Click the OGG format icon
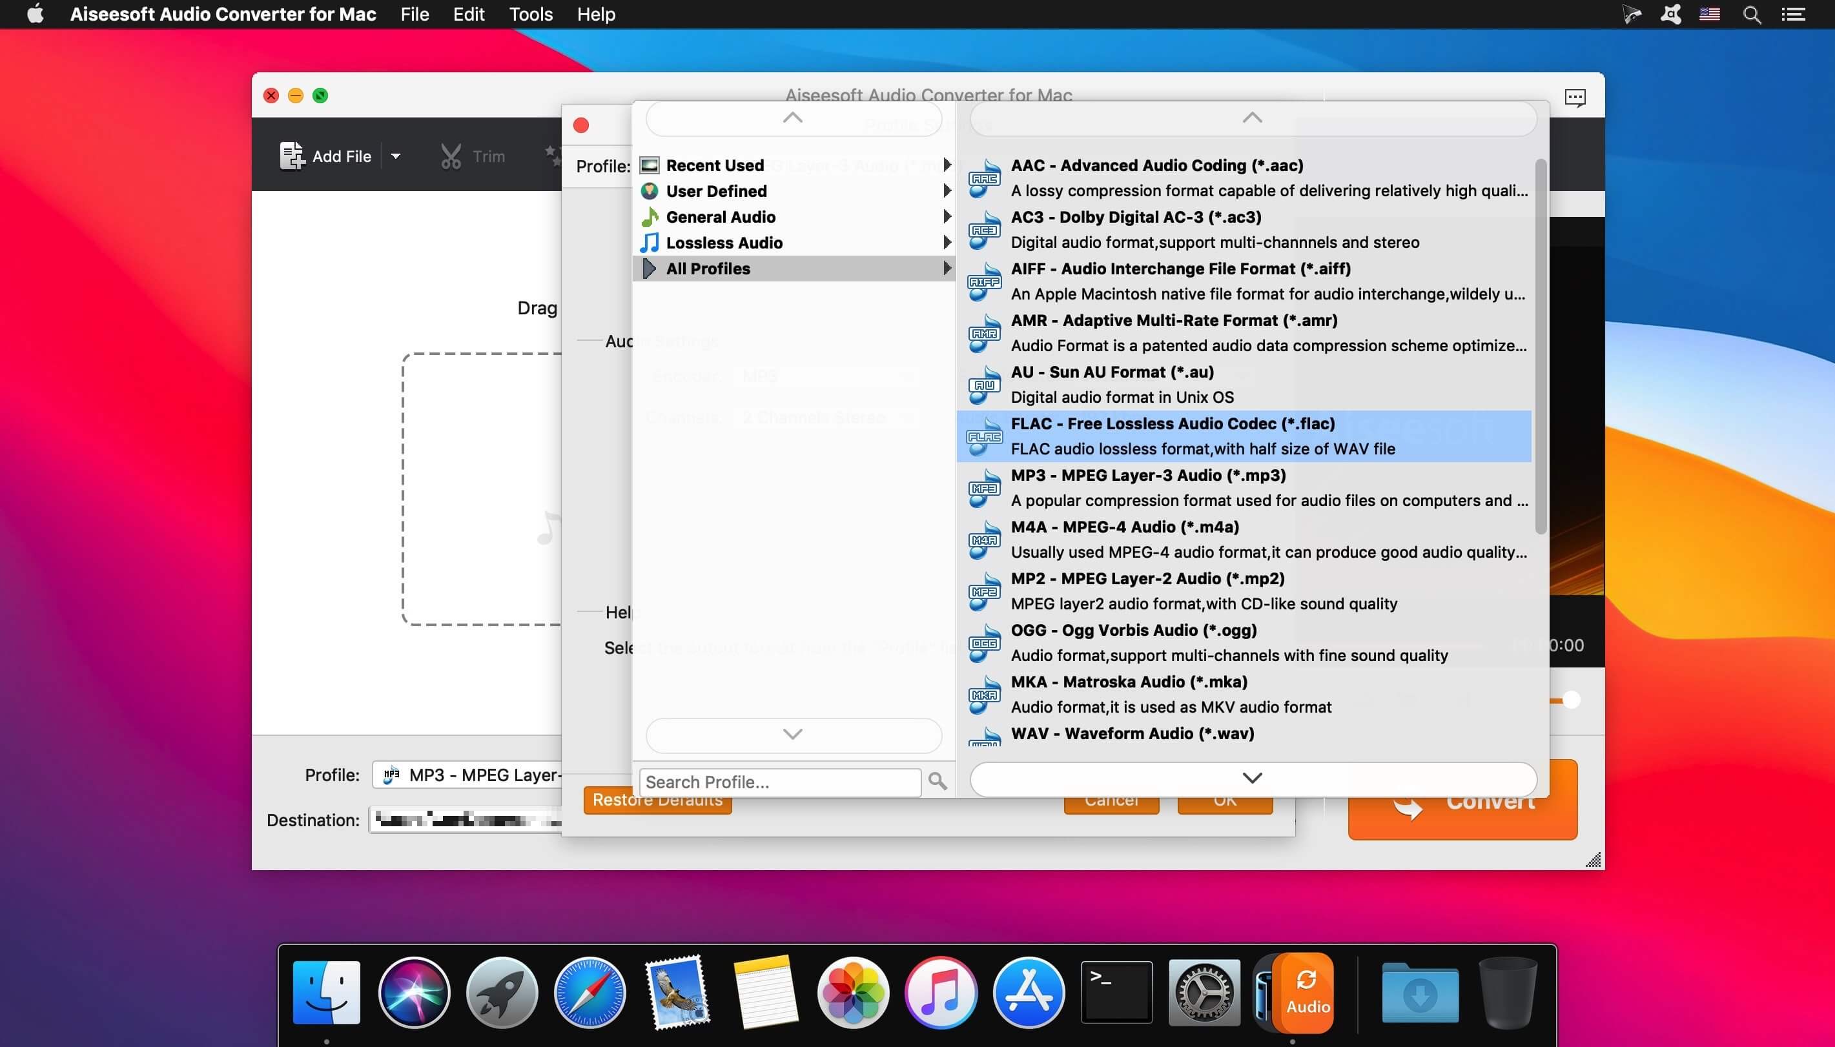 (983, 643)
